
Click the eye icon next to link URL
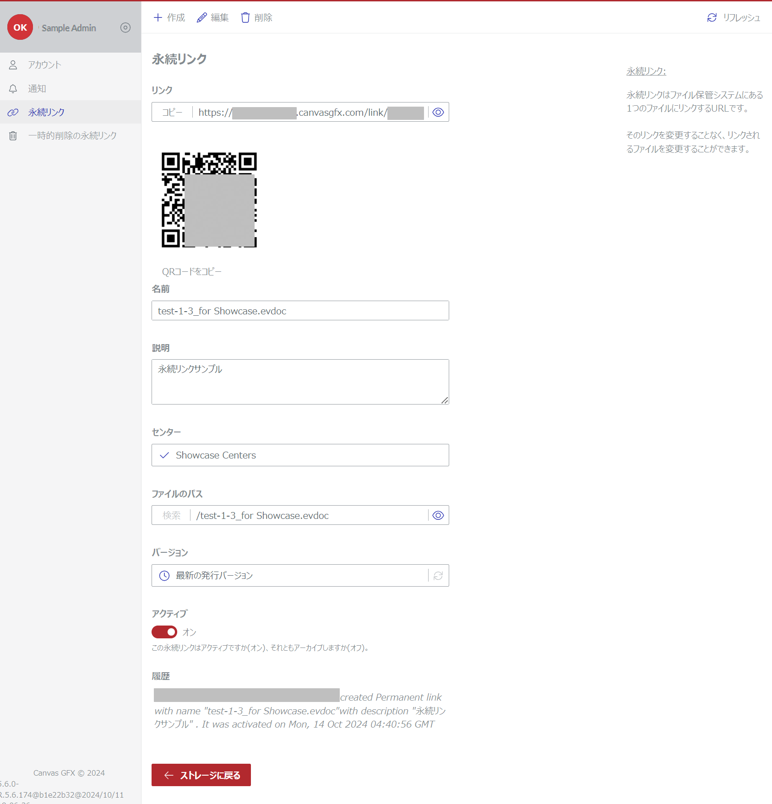(x=438, y=112)
